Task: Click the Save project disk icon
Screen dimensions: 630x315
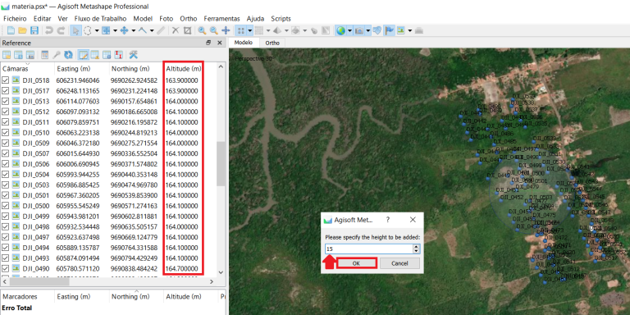Action: tap(34, 30)
